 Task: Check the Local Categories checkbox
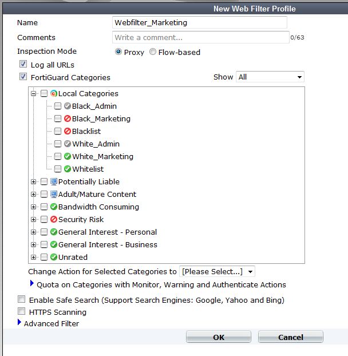pos(44,93)
